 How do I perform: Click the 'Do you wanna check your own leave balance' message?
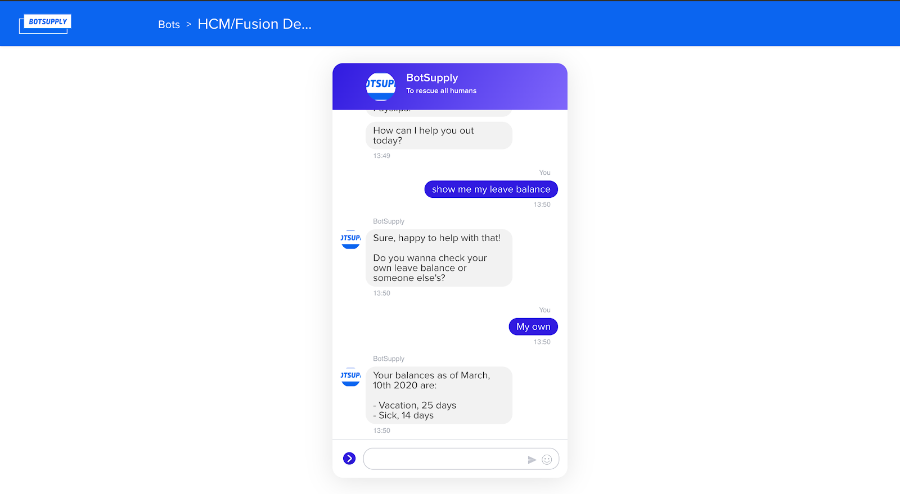coord(439,258)
